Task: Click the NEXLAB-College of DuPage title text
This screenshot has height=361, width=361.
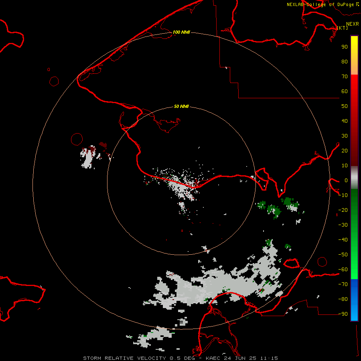Action: pyautogui.click(x=320, y=4)
